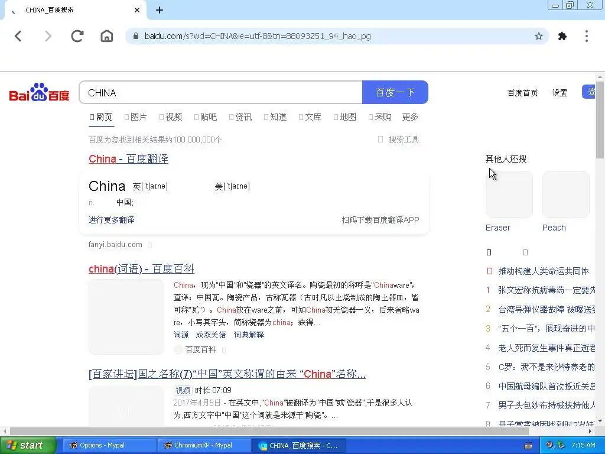The image size is (605, 454).
Task: Select CHINA_百度搜索 taskbar button
Action: 299,446
